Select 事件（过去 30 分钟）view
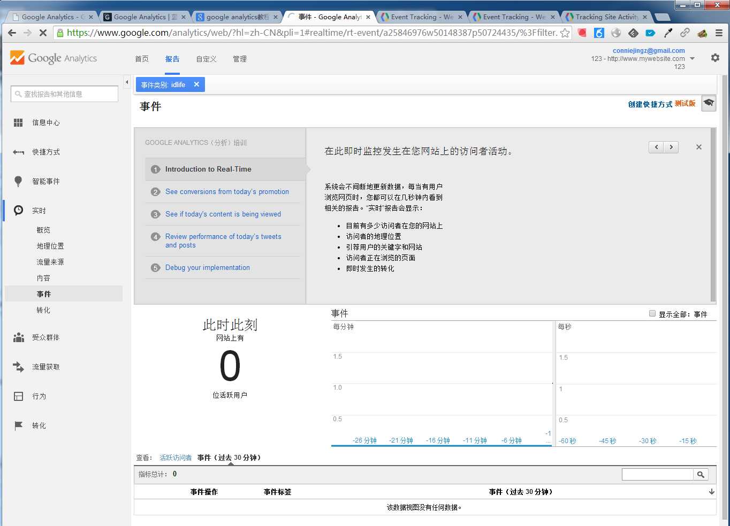The image size is (730, 526). pyautogui.click(x=229, y=458)
